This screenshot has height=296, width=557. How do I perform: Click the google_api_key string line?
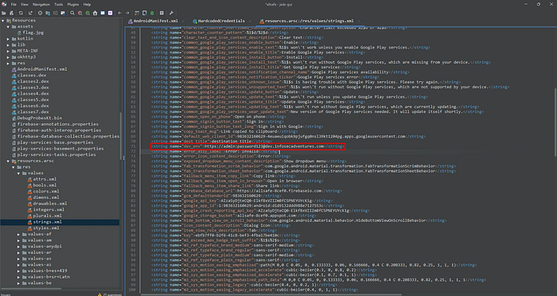pos(242,201)
